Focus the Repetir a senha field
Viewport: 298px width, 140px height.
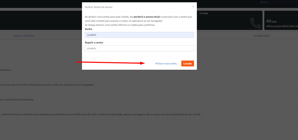pos(139,48)
